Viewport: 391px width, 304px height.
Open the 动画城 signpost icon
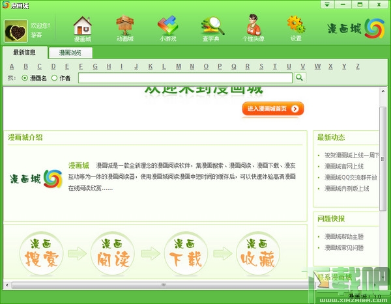click(x=125, y=28)
